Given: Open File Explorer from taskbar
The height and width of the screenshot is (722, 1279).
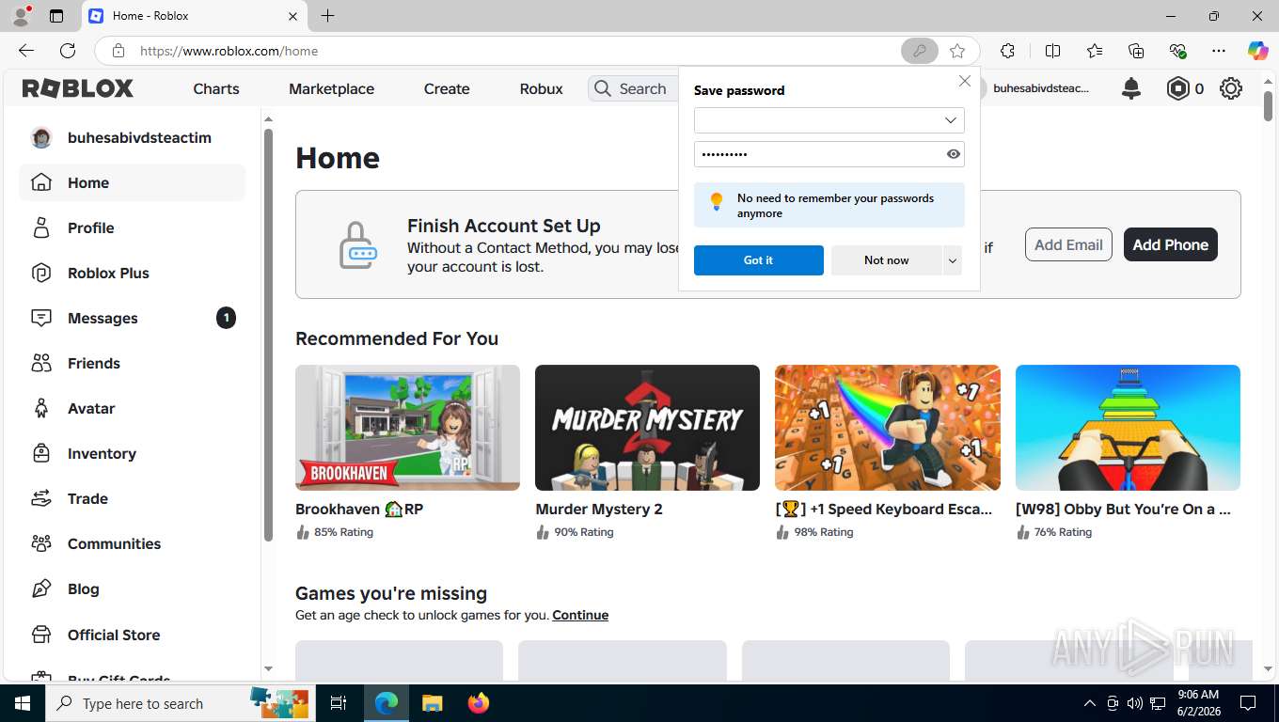Looking at the screenshot, I should tap(432, 703).
